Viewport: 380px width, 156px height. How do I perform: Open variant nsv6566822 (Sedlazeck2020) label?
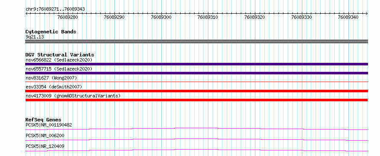pyautogui.click(x=59, y=60)
